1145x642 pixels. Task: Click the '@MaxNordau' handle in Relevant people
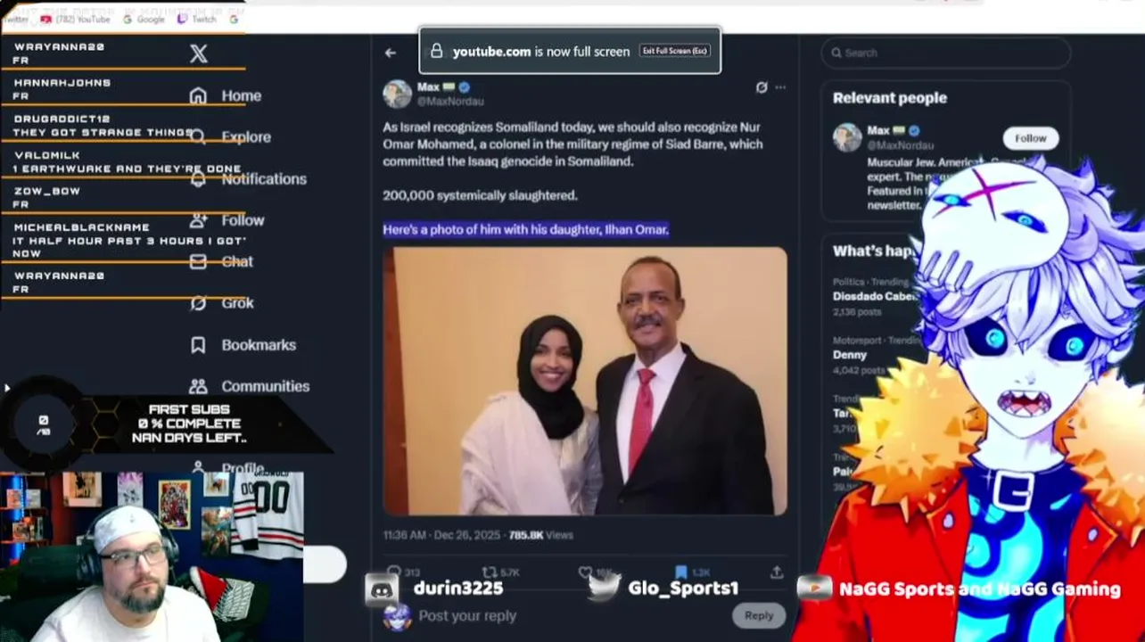point(901,144)
